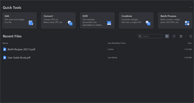Sort by Size column header
This screenshot has height=103, width=194.
[190, 43]
